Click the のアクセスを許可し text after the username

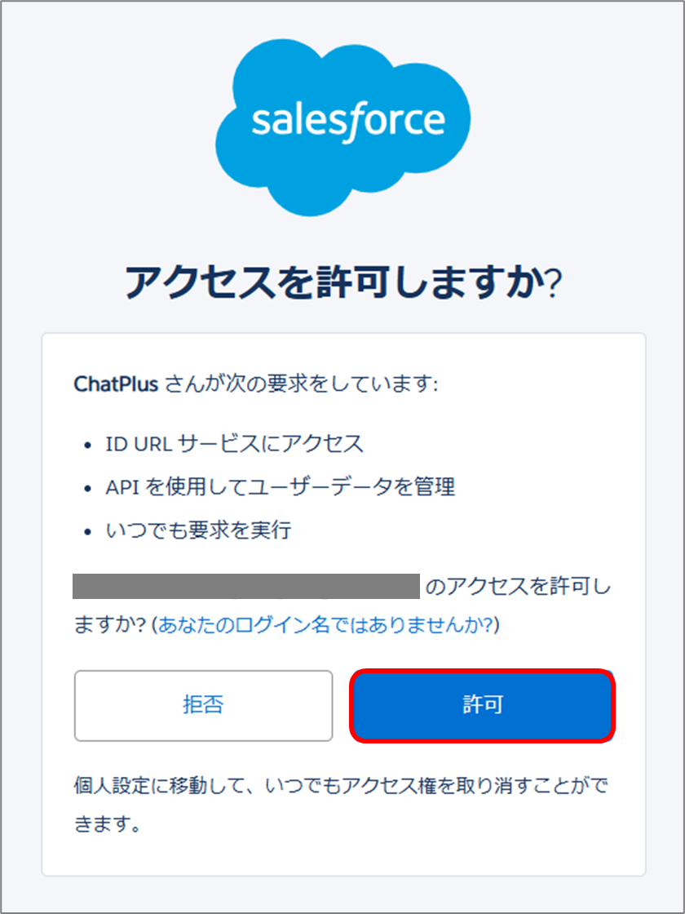(518, 586)
